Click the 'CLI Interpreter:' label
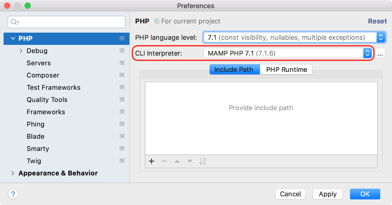 tap(159, 53)
